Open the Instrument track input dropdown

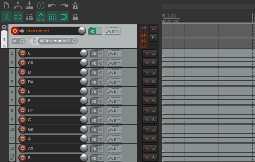coord(18,41)
